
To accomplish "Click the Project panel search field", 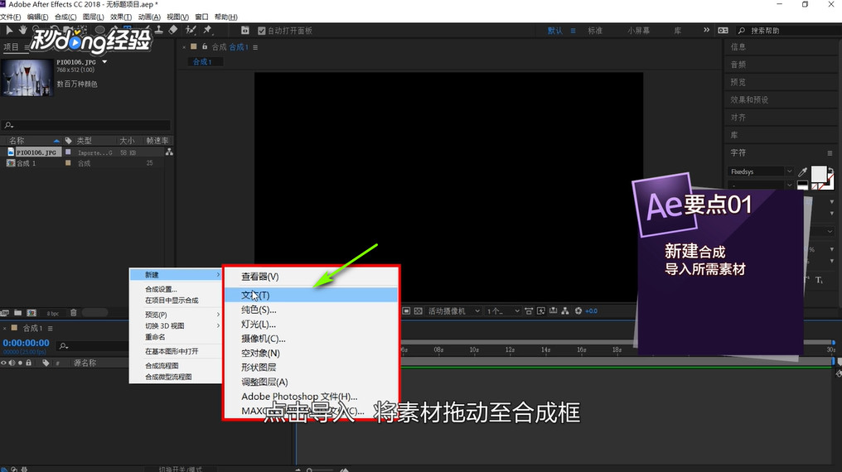I will pyautogui.click(x=86, y=125).
